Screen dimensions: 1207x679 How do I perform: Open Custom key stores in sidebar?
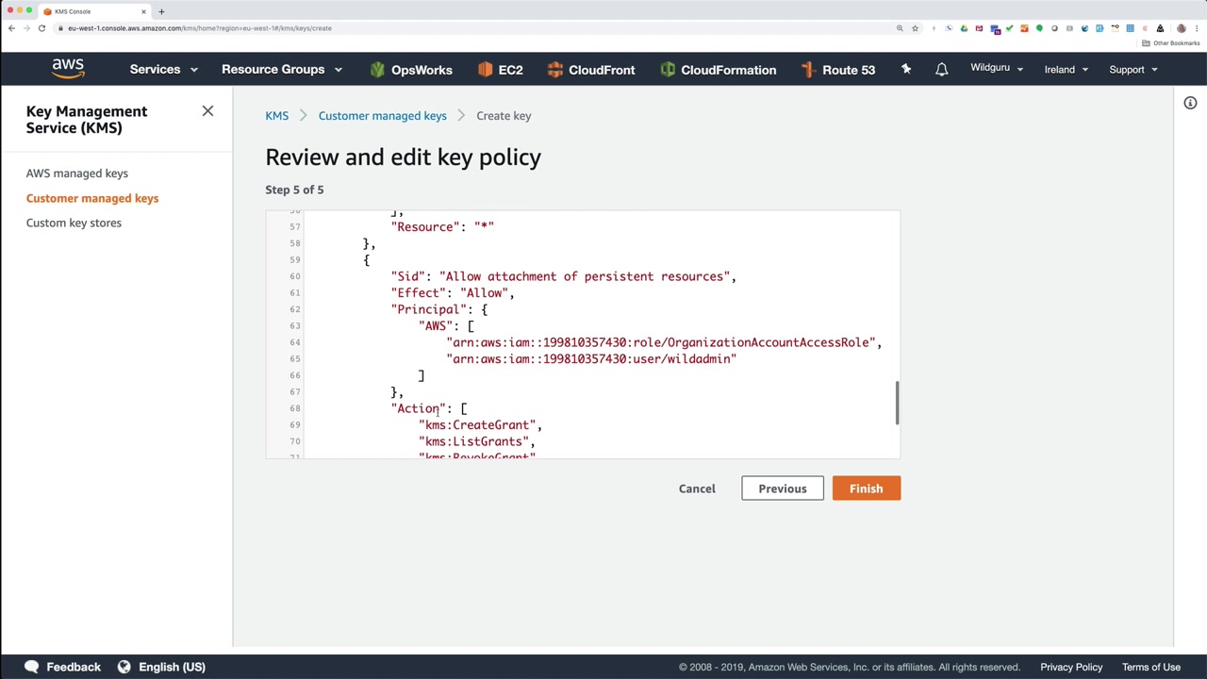[74, 223]
